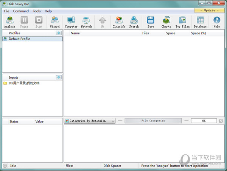Open the Wizard tool
This screenshot has height=171, width=227.
coord(55,22)
